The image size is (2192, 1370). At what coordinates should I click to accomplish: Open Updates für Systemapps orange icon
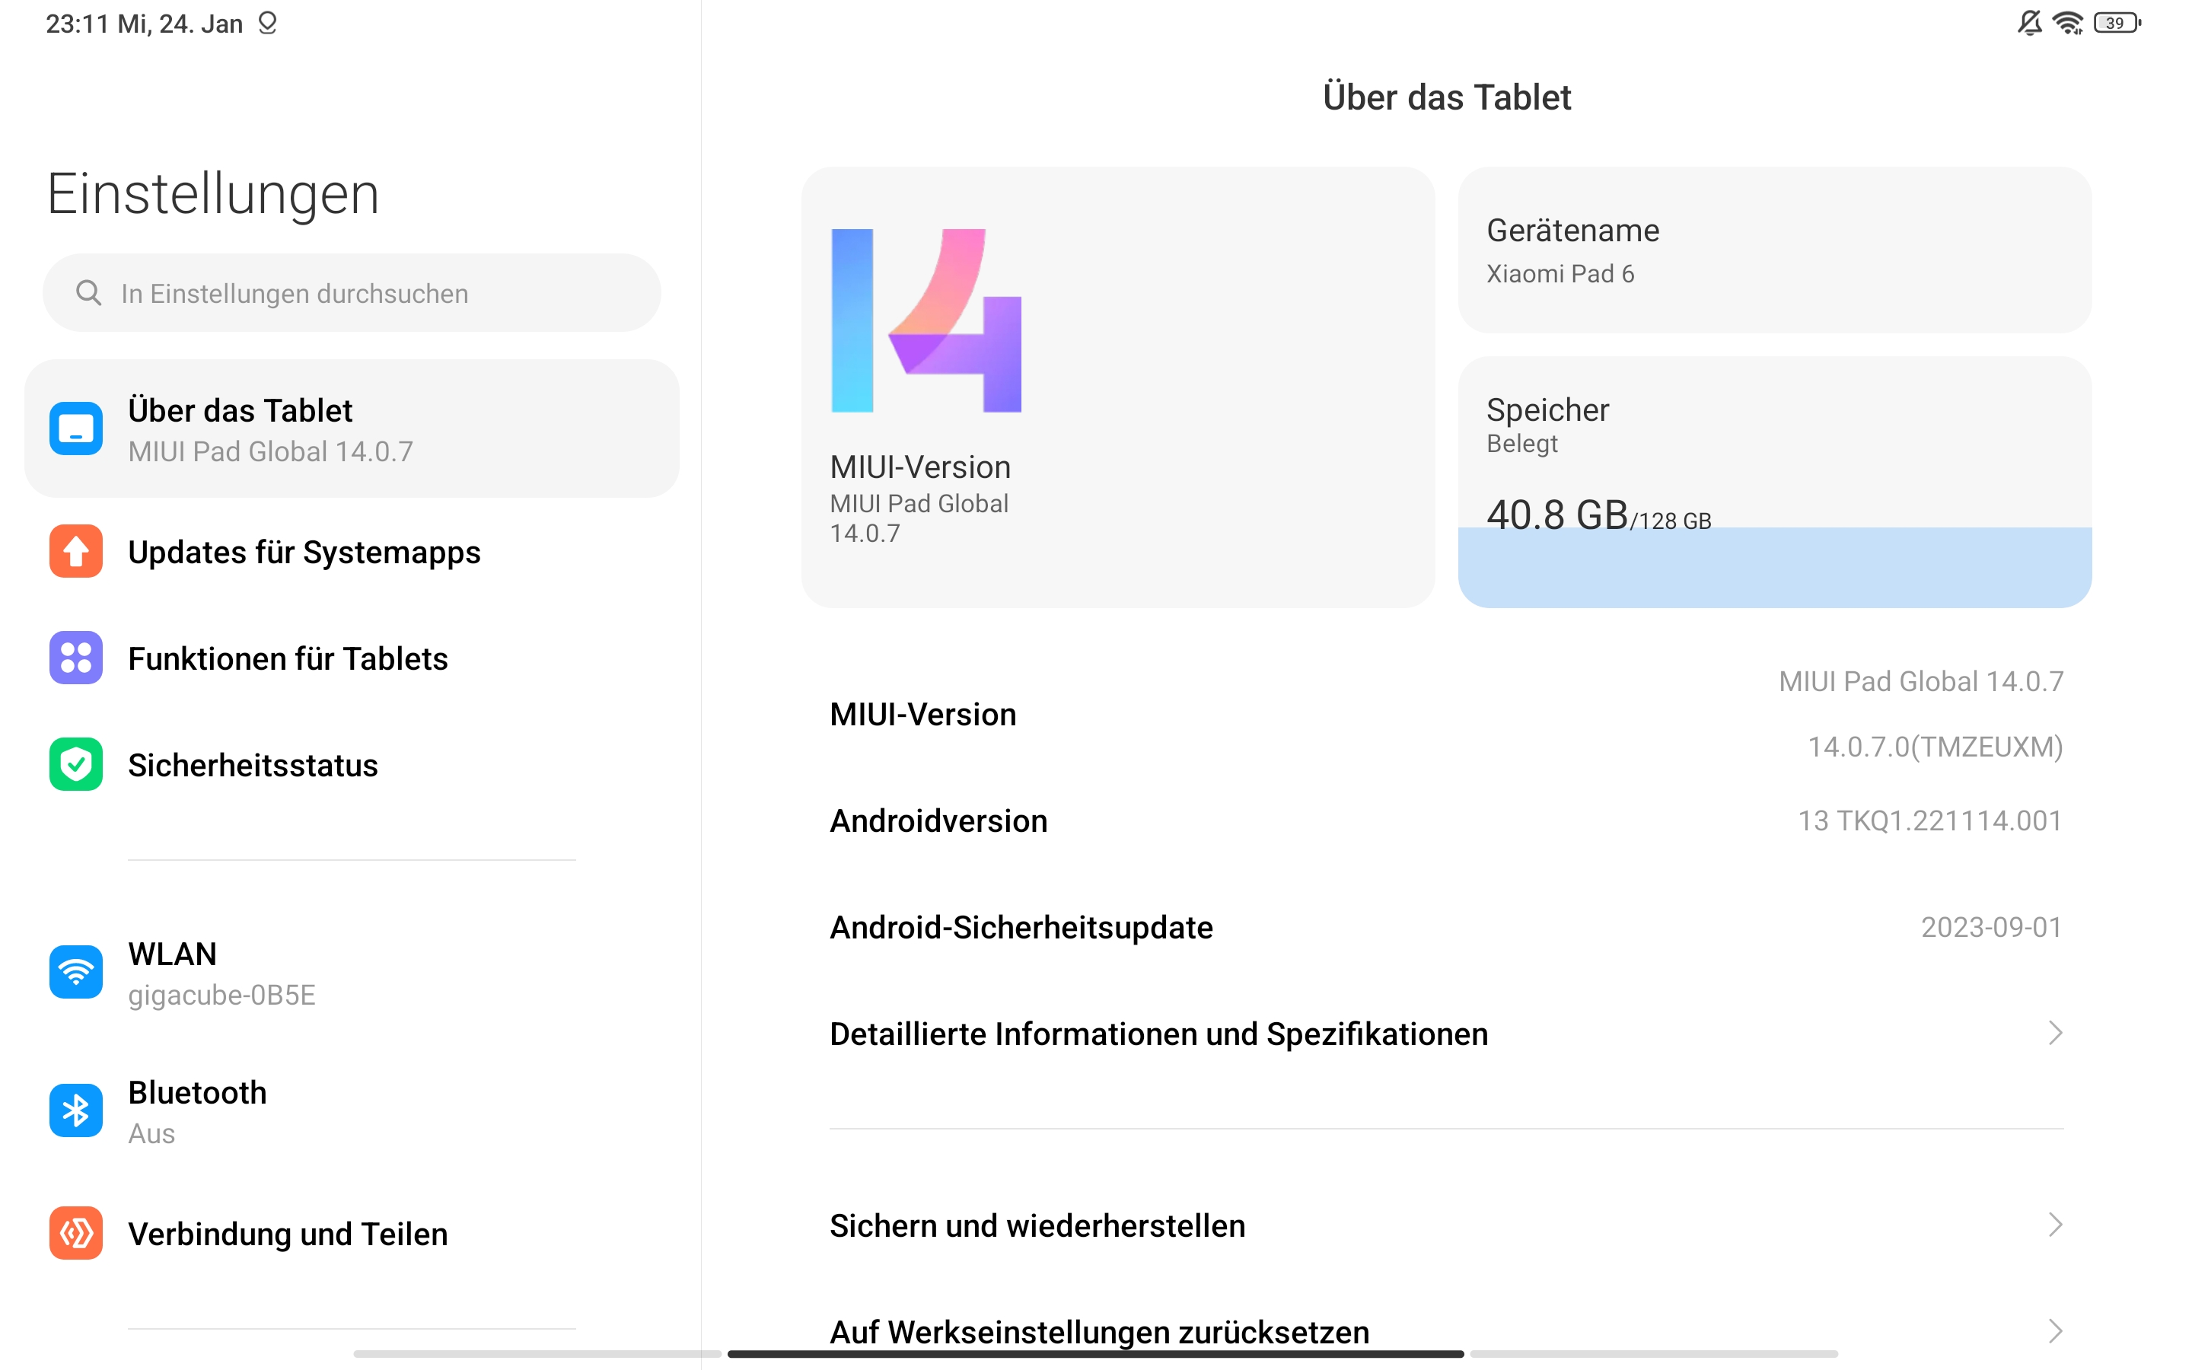(x=76, y=551)
